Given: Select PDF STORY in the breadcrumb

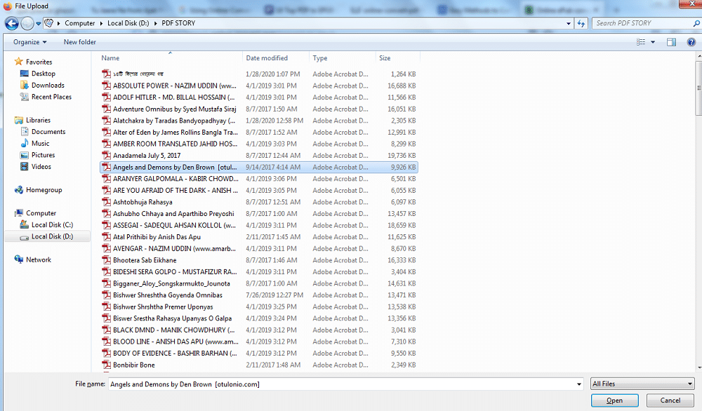Looking at the screenshot, I should (x=178, y=23).
